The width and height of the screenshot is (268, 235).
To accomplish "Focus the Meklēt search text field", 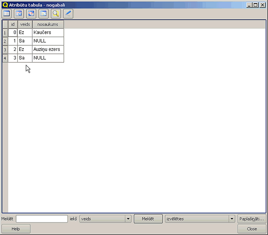I will click(x=42, y=219).
